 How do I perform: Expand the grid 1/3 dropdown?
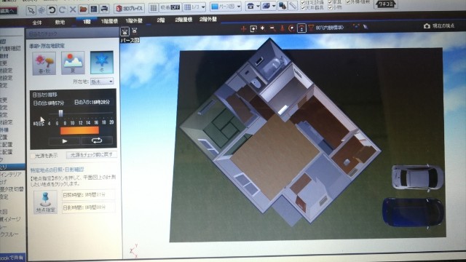[x=194, y=7]
